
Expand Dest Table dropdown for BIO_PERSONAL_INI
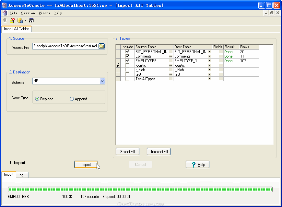[209, 52]
